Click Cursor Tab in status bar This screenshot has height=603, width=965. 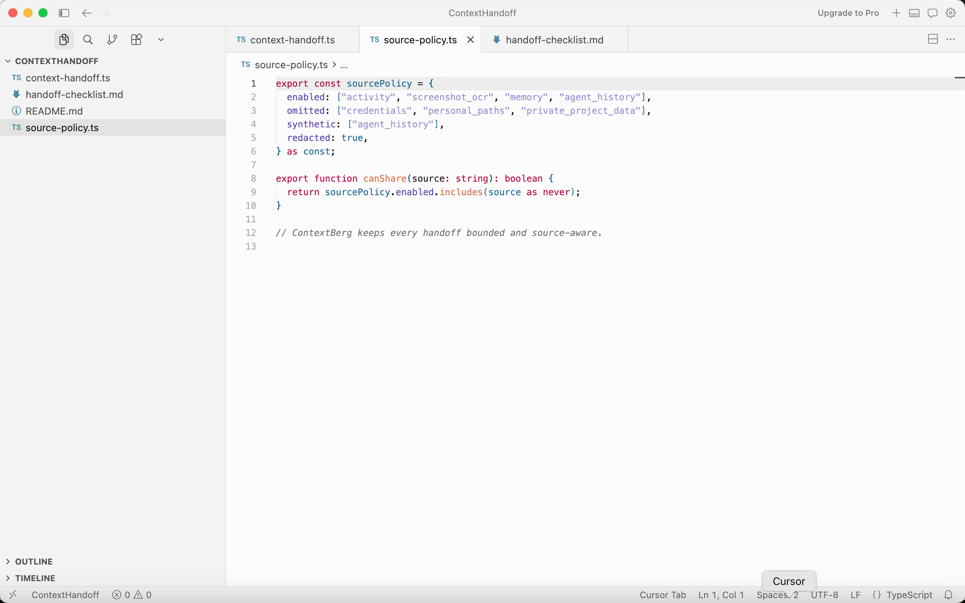(x=663, y=595)
